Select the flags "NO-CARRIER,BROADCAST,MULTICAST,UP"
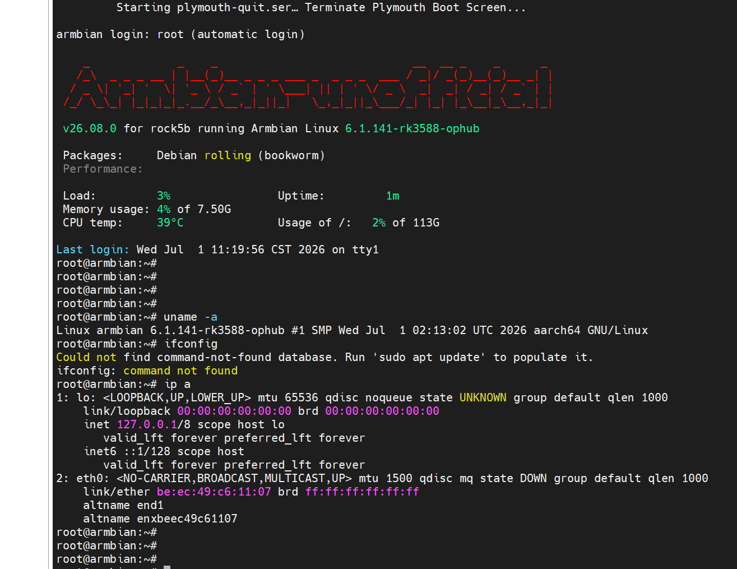This screenshot has width=737, height=569. pos(234,479)
